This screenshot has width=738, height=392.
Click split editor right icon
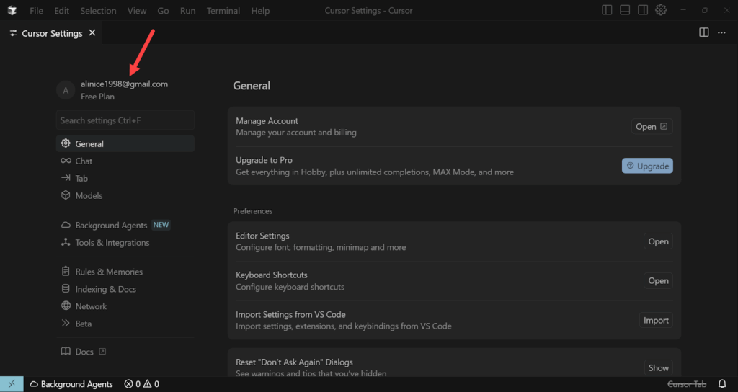click(704, 32)
